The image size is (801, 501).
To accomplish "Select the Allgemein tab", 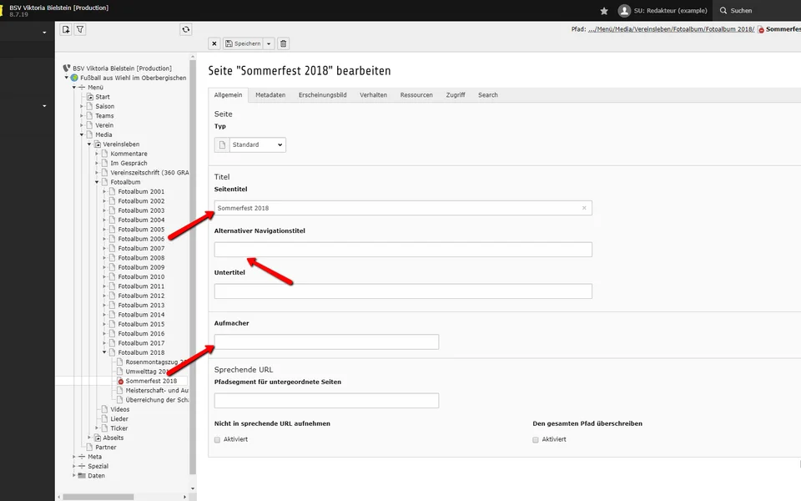I will click(x=229, y=95).
